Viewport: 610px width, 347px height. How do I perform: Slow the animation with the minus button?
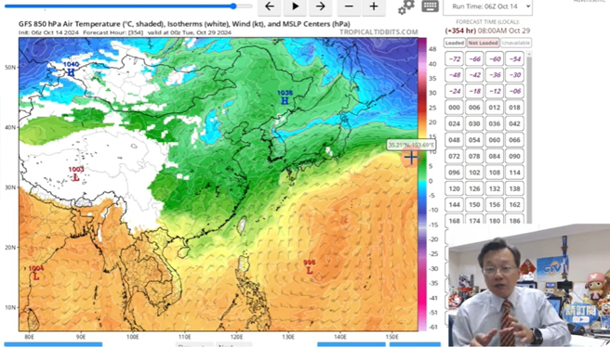[349, 6]
